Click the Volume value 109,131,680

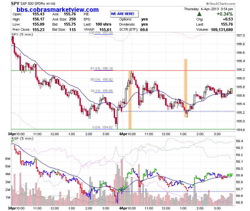click(222, 30)
